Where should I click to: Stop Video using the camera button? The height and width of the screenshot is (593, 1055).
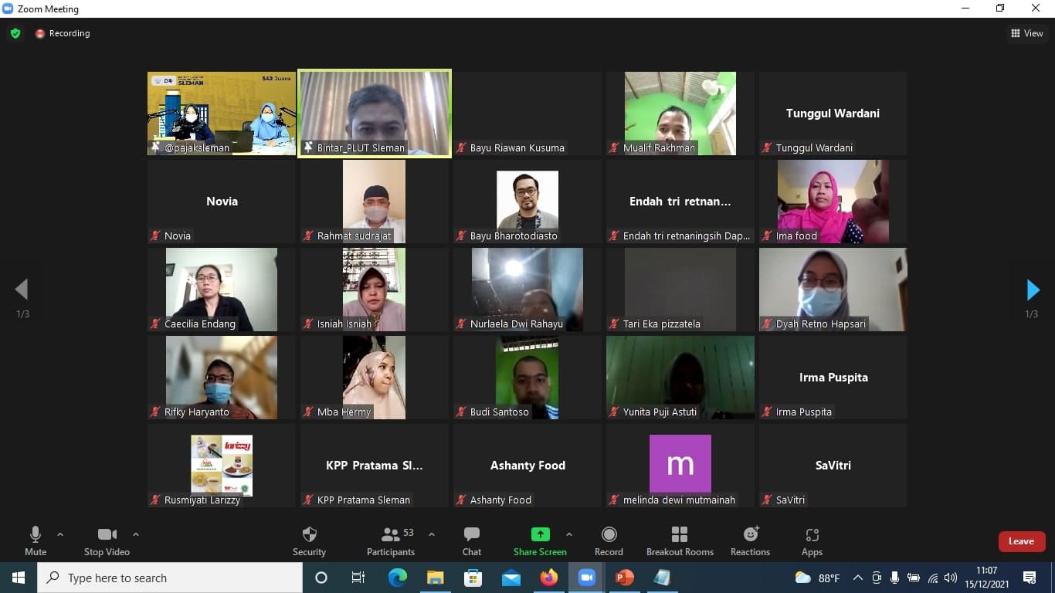pos(107,540)
